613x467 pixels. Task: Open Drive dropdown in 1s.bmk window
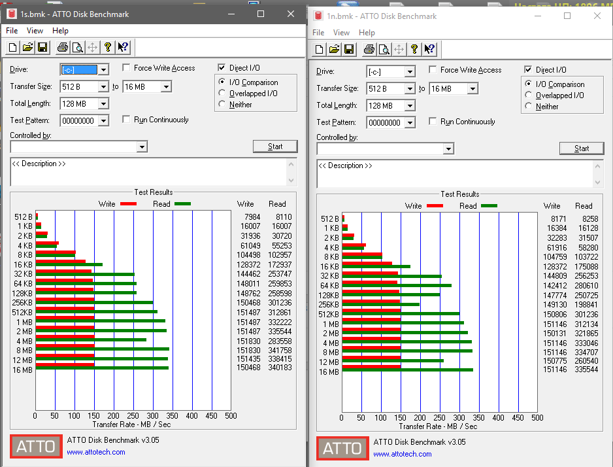point(103,70)
